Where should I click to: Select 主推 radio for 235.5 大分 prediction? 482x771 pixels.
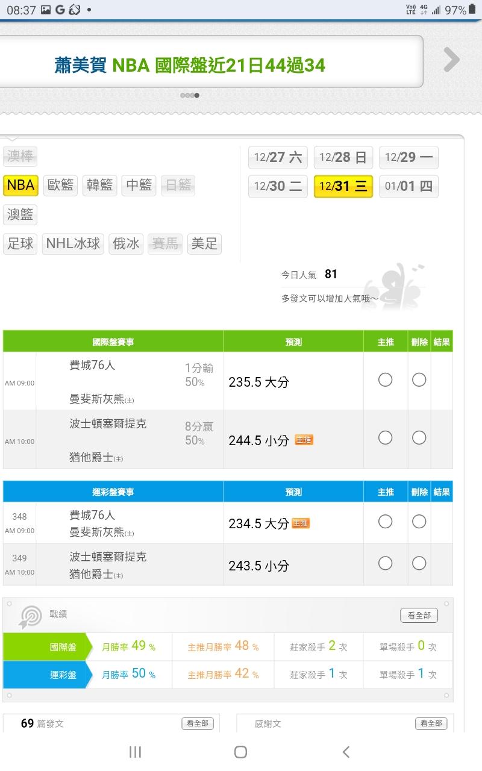[385, 379]
